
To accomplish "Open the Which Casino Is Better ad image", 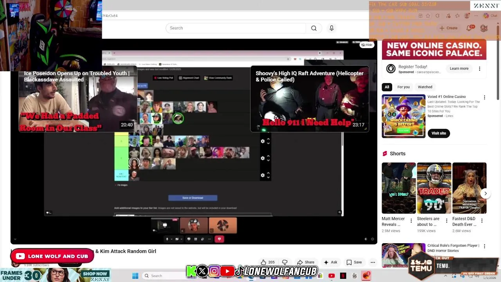I will pyautogui.click(x=404, y=116).
